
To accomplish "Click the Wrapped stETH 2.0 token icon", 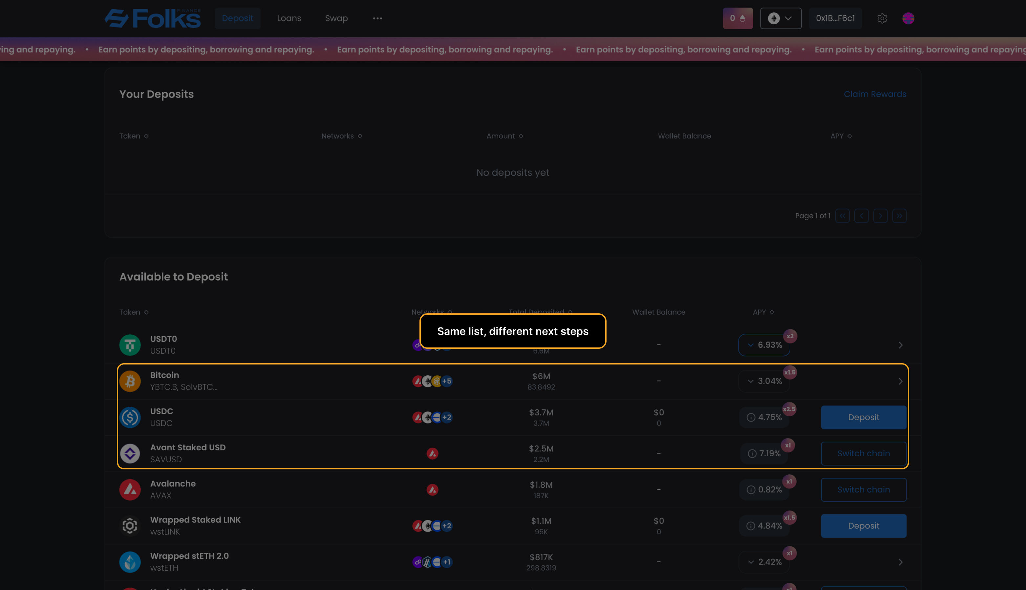I will coord(130,562).
